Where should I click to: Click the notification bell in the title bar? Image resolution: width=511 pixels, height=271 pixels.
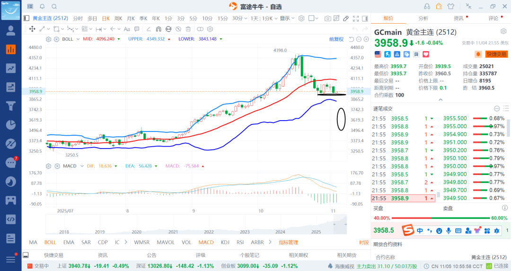42,7
